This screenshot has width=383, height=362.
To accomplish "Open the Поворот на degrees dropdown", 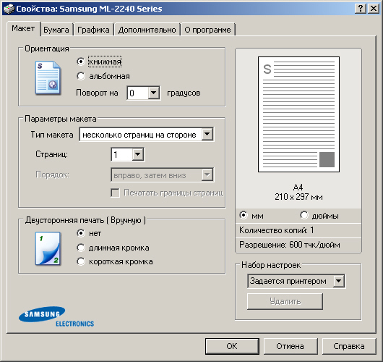I will click(154, 93).
